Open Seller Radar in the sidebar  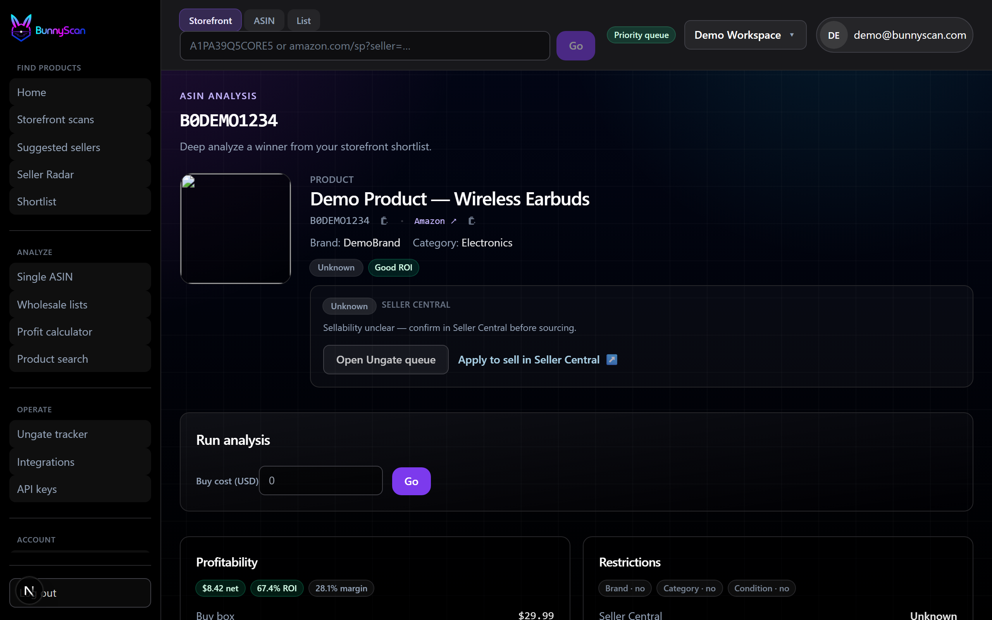point(80,174)
